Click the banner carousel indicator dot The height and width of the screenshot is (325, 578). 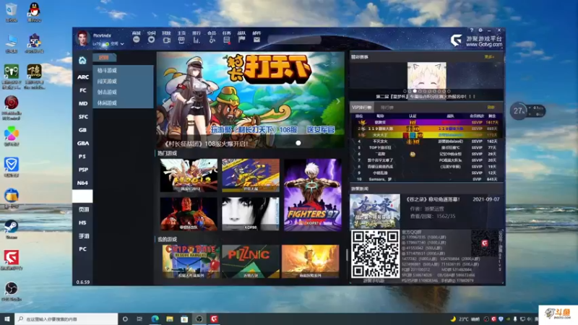coord(298,143)
